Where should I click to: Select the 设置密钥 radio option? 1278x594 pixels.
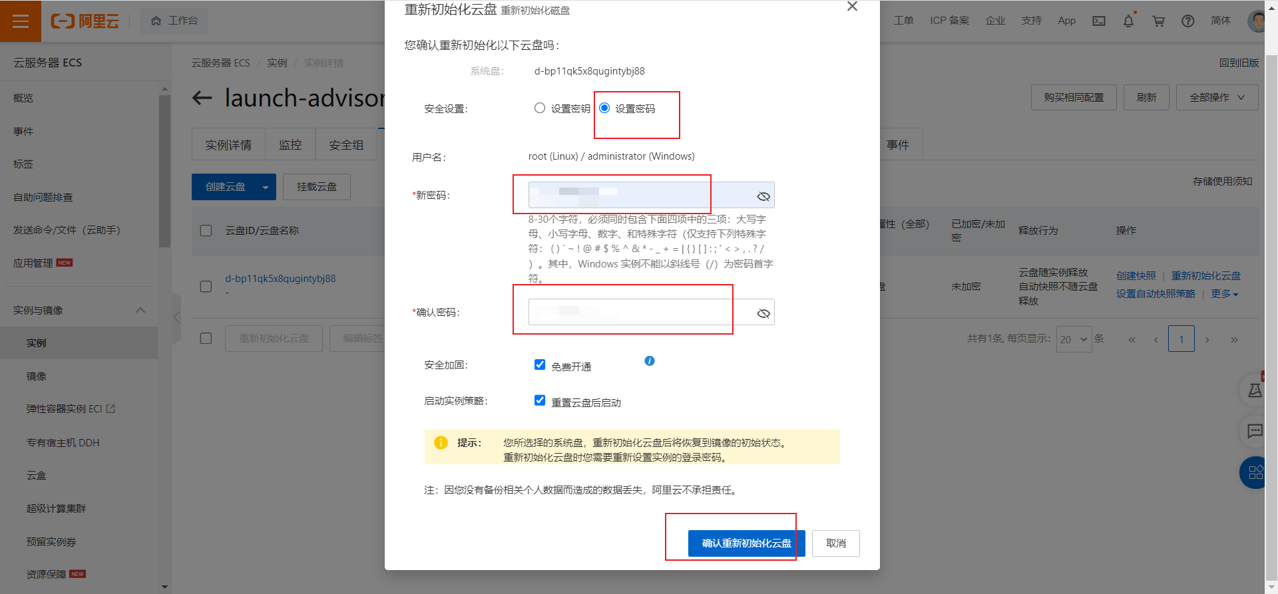(540, 108)
